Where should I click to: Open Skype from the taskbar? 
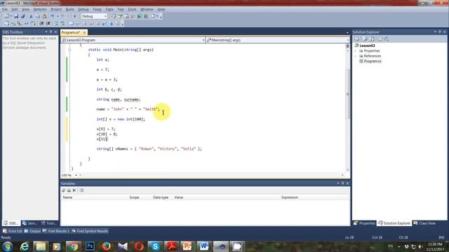coord(155,246)
